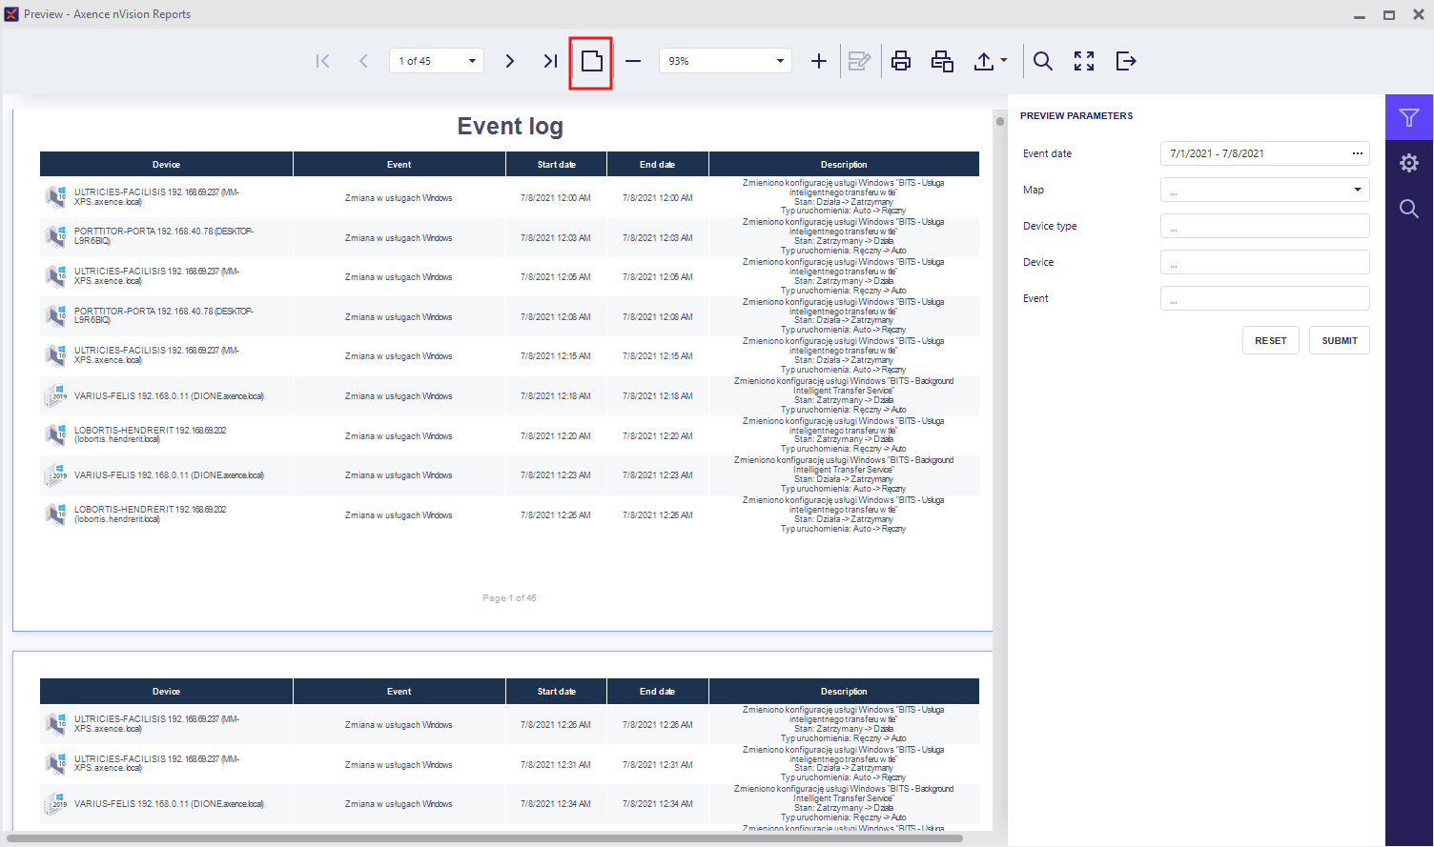Go to the previous report page
This screenshot has width=1434, height=847.
point(363,61)
